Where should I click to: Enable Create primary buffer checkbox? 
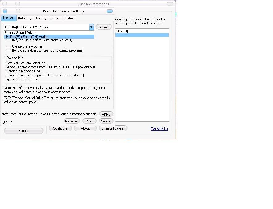pyautogui.click(x=8, y=48)
